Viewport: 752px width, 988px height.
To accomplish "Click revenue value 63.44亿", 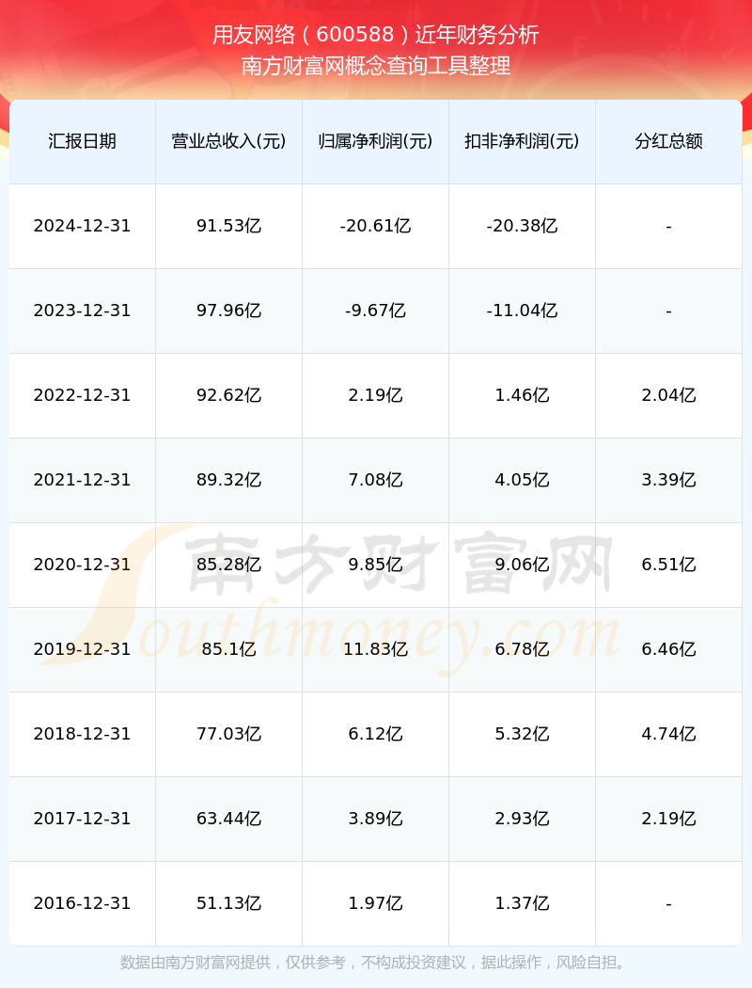I will [228, 819].
